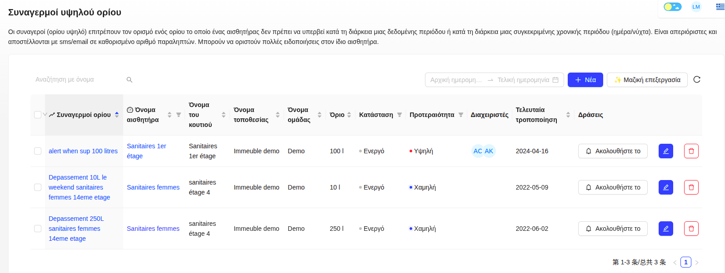725x273 pixels.
Task: Edit the Depassement 250L alert
Action: pyautogui.click(x=666, y=229)
